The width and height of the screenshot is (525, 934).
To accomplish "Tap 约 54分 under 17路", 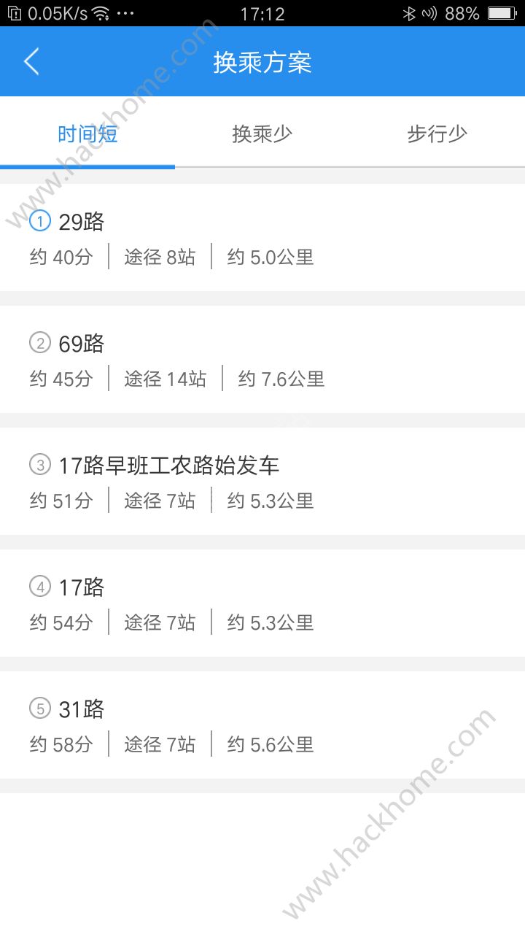I will pyautogui.click(x=61, y=622).
